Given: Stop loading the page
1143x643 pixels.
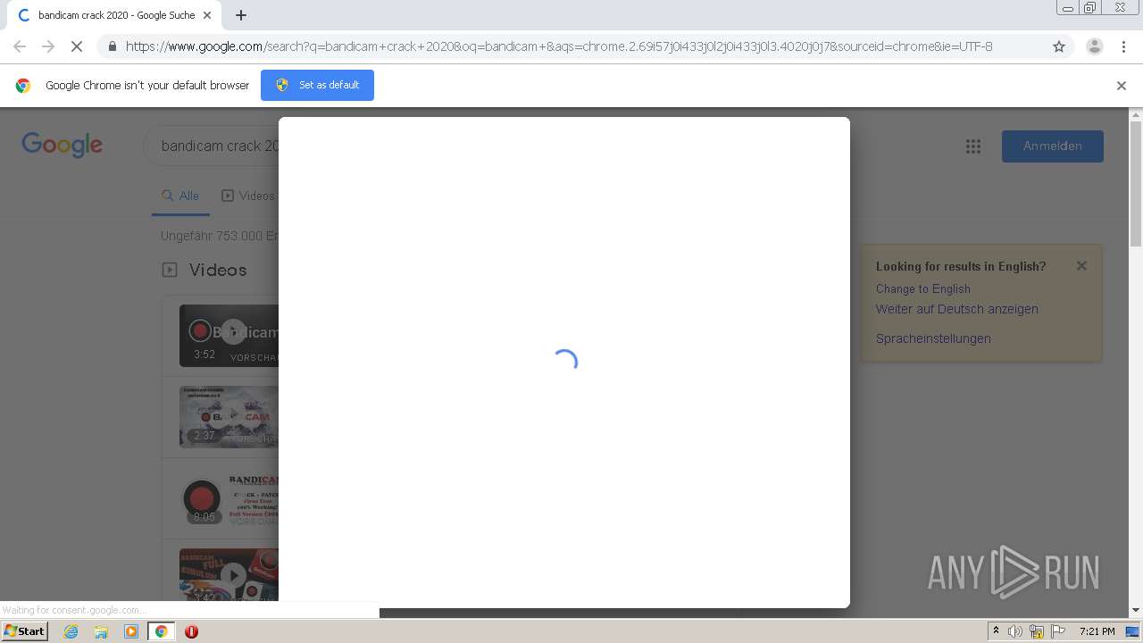Looking at the screenshot, I should (x=77, y=46).
